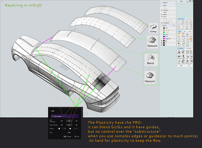This screenshot has height=148, width=202.
Task: Click Cancel in the Loft dialog
Action: [67, 136]
